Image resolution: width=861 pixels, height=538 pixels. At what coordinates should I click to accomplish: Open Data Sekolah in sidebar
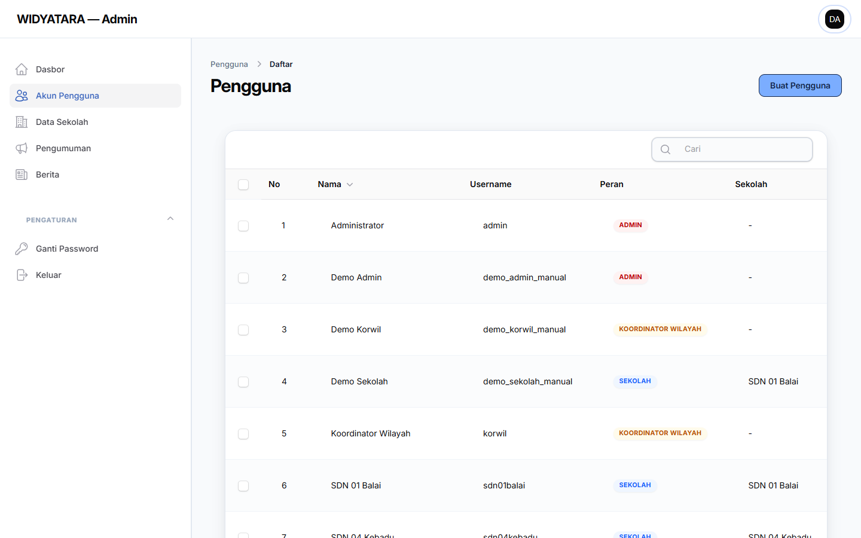tap(95, 122)
